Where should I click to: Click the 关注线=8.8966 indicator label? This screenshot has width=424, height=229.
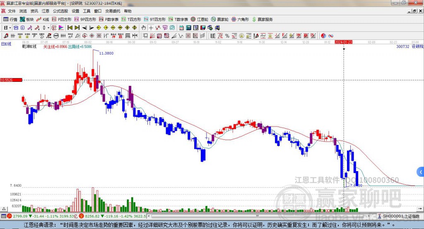(55, 47)
